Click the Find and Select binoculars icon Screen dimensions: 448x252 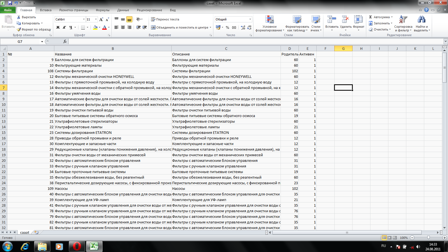[421, 20]
